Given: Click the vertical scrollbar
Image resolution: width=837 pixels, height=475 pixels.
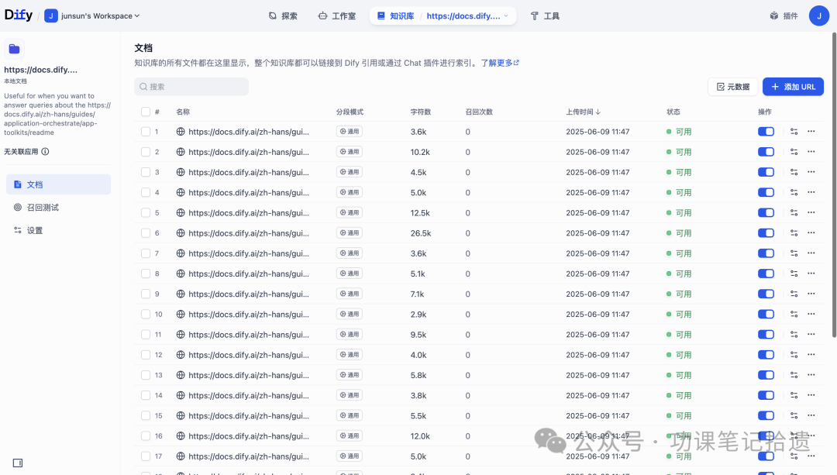Looking at the screenshot, I should pyautogui.click(x=834, y=184).
